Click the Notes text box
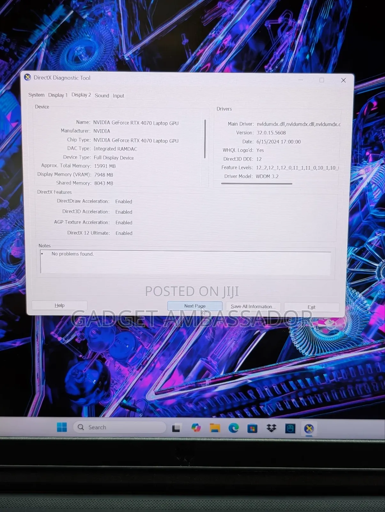This screenshot has width=385, height=512. (186, 262)
